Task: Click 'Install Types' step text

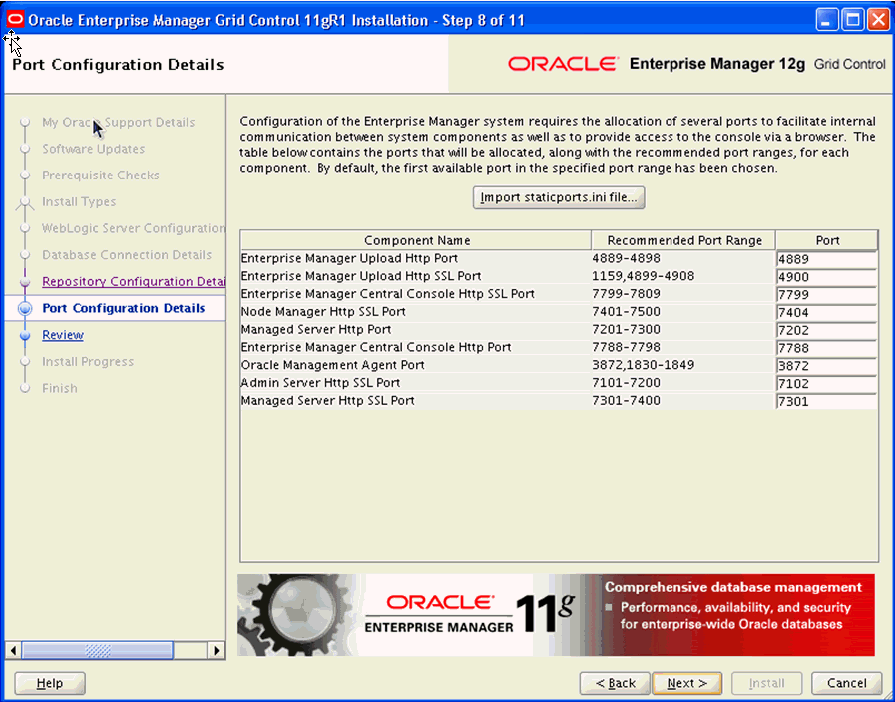Action: [79, 201]
